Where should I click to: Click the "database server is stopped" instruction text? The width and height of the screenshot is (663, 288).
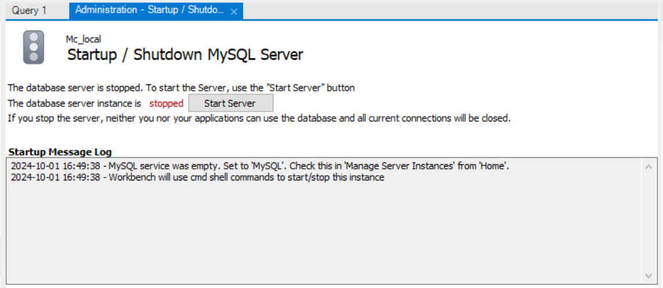pyautogui.click(x=181, y=88)
